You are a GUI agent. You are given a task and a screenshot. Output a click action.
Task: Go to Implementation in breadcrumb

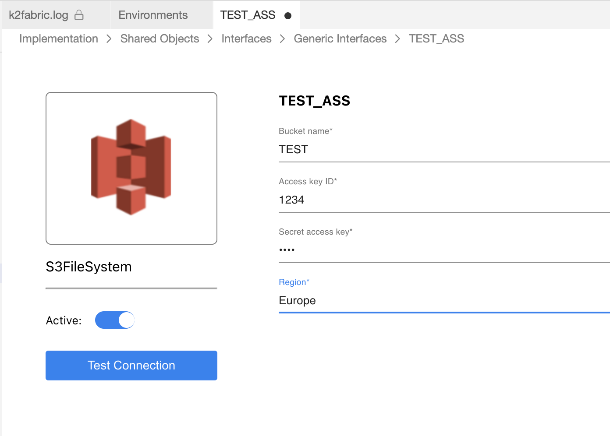click(59, 39)
